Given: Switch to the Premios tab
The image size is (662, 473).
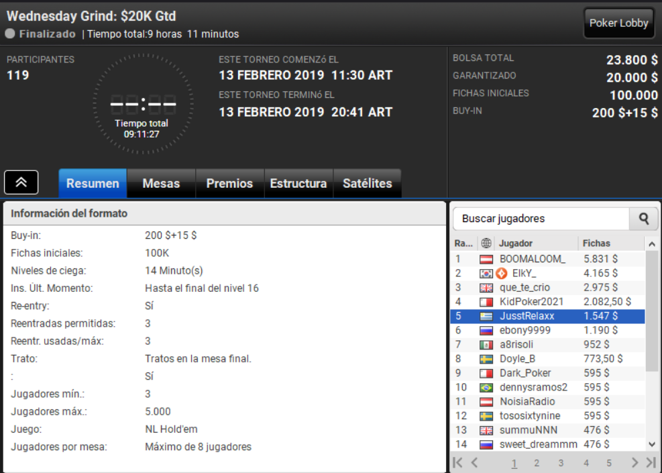Looking at the screenshot, I should point(229,183).
